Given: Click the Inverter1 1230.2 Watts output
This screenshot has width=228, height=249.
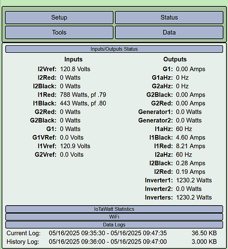Looking at the screenshot, I should [x=194, y=180].
